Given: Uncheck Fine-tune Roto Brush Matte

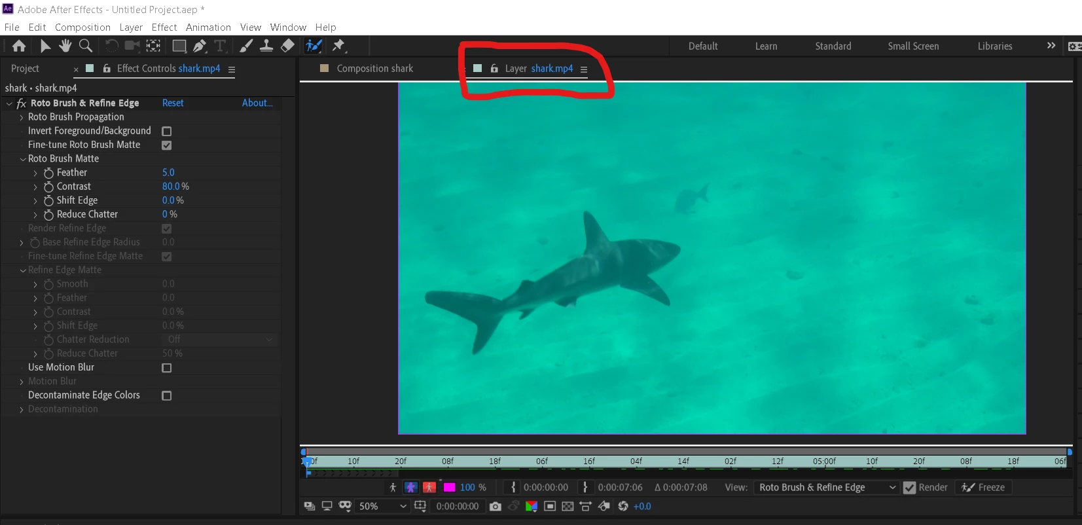Looking at the screenshot, I should click(x=167, y=145).
